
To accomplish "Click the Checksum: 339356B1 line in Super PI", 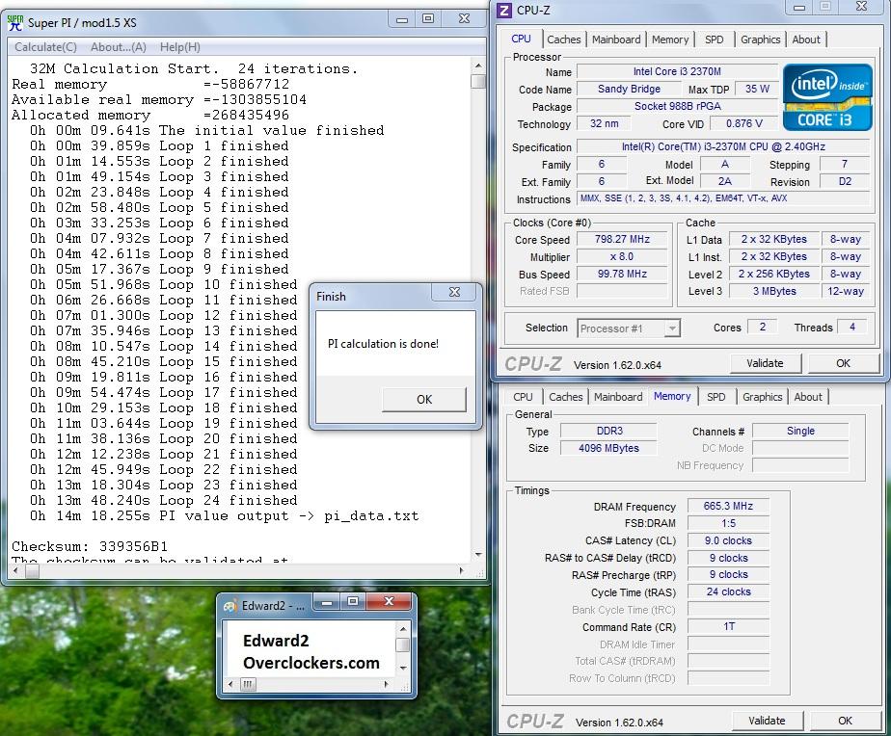I will click(x=90, y=546).
